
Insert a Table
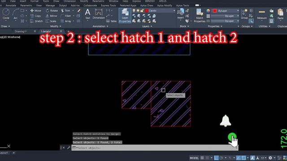point(112,21)
